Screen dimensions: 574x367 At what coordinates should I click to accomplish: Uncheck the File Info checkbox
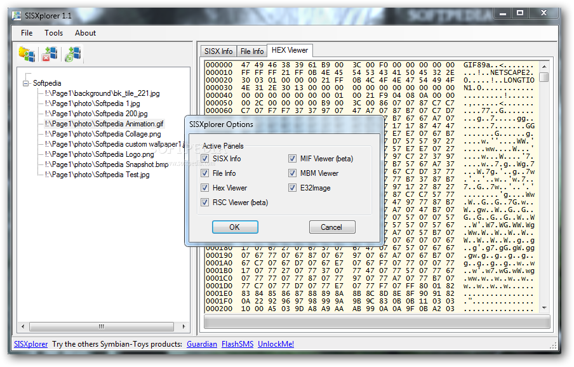click(204, 173)
